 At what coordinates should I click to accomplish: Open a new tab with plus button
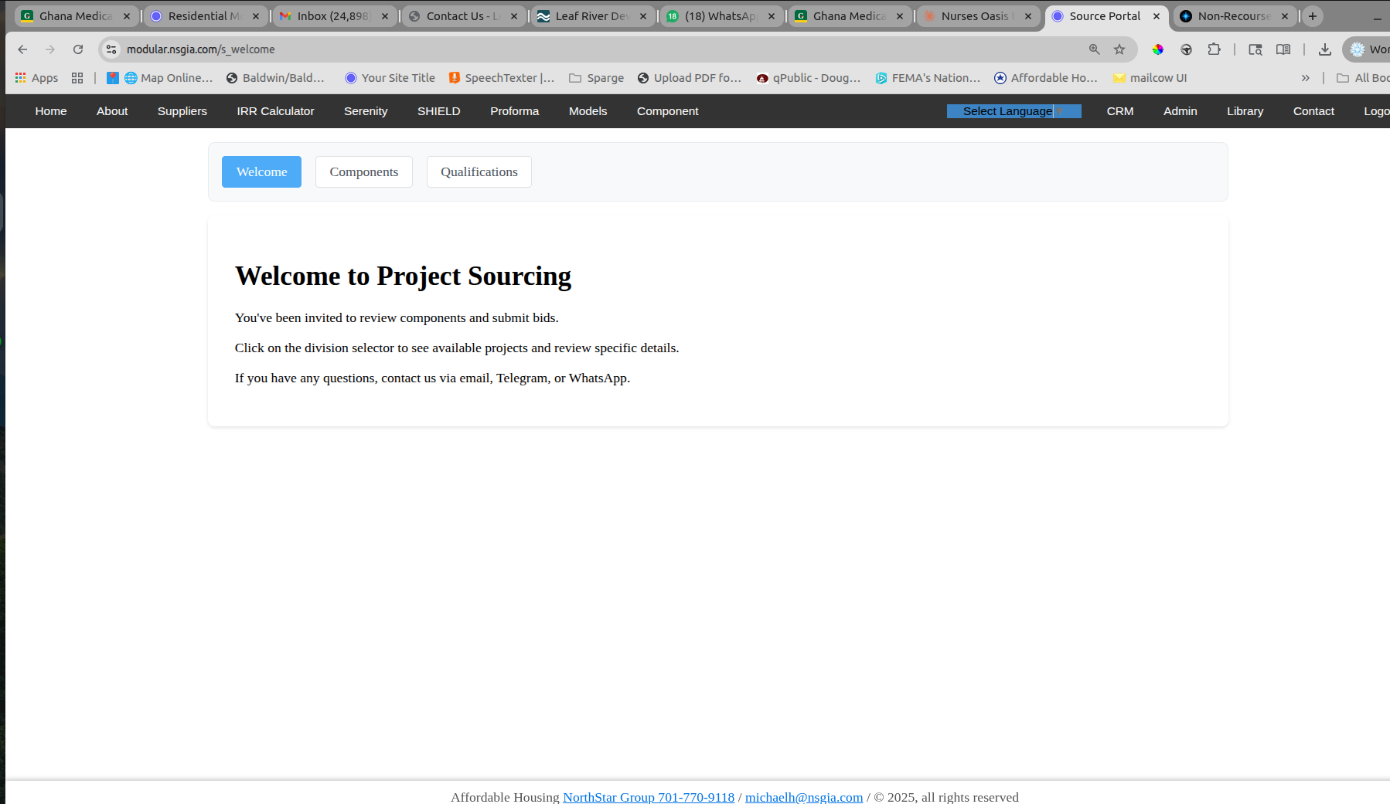(x=1312, y=16)
